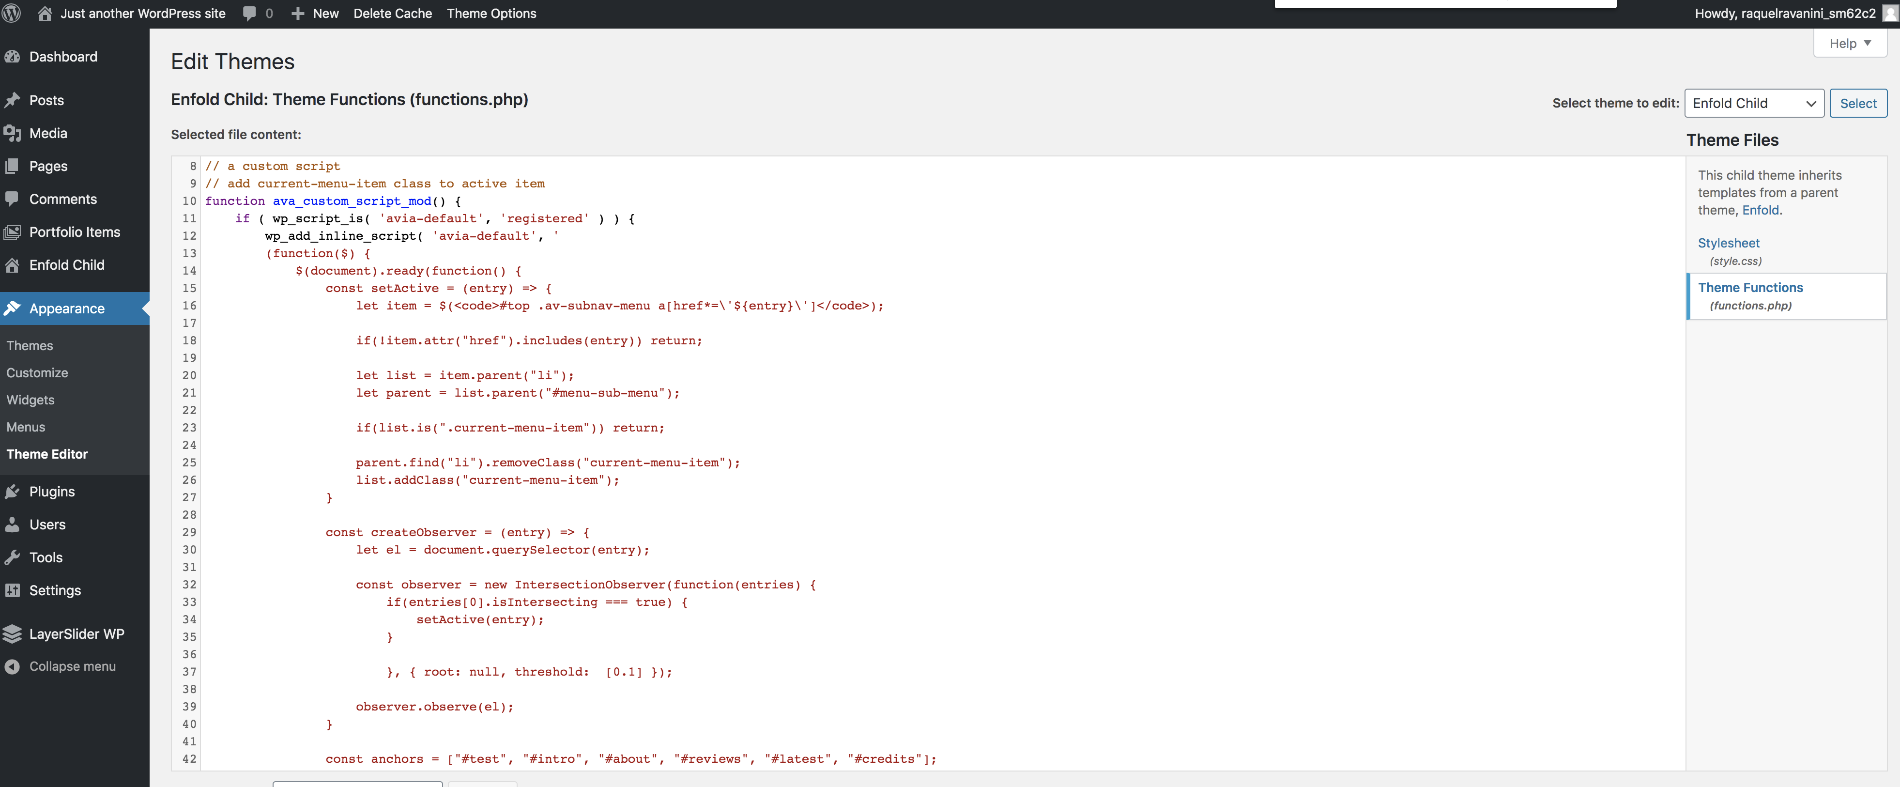This screenshot has height=787, width=1900.
Task: Open the Enfold Child theme selector dropdown
Action: (x=1753, y=103)
